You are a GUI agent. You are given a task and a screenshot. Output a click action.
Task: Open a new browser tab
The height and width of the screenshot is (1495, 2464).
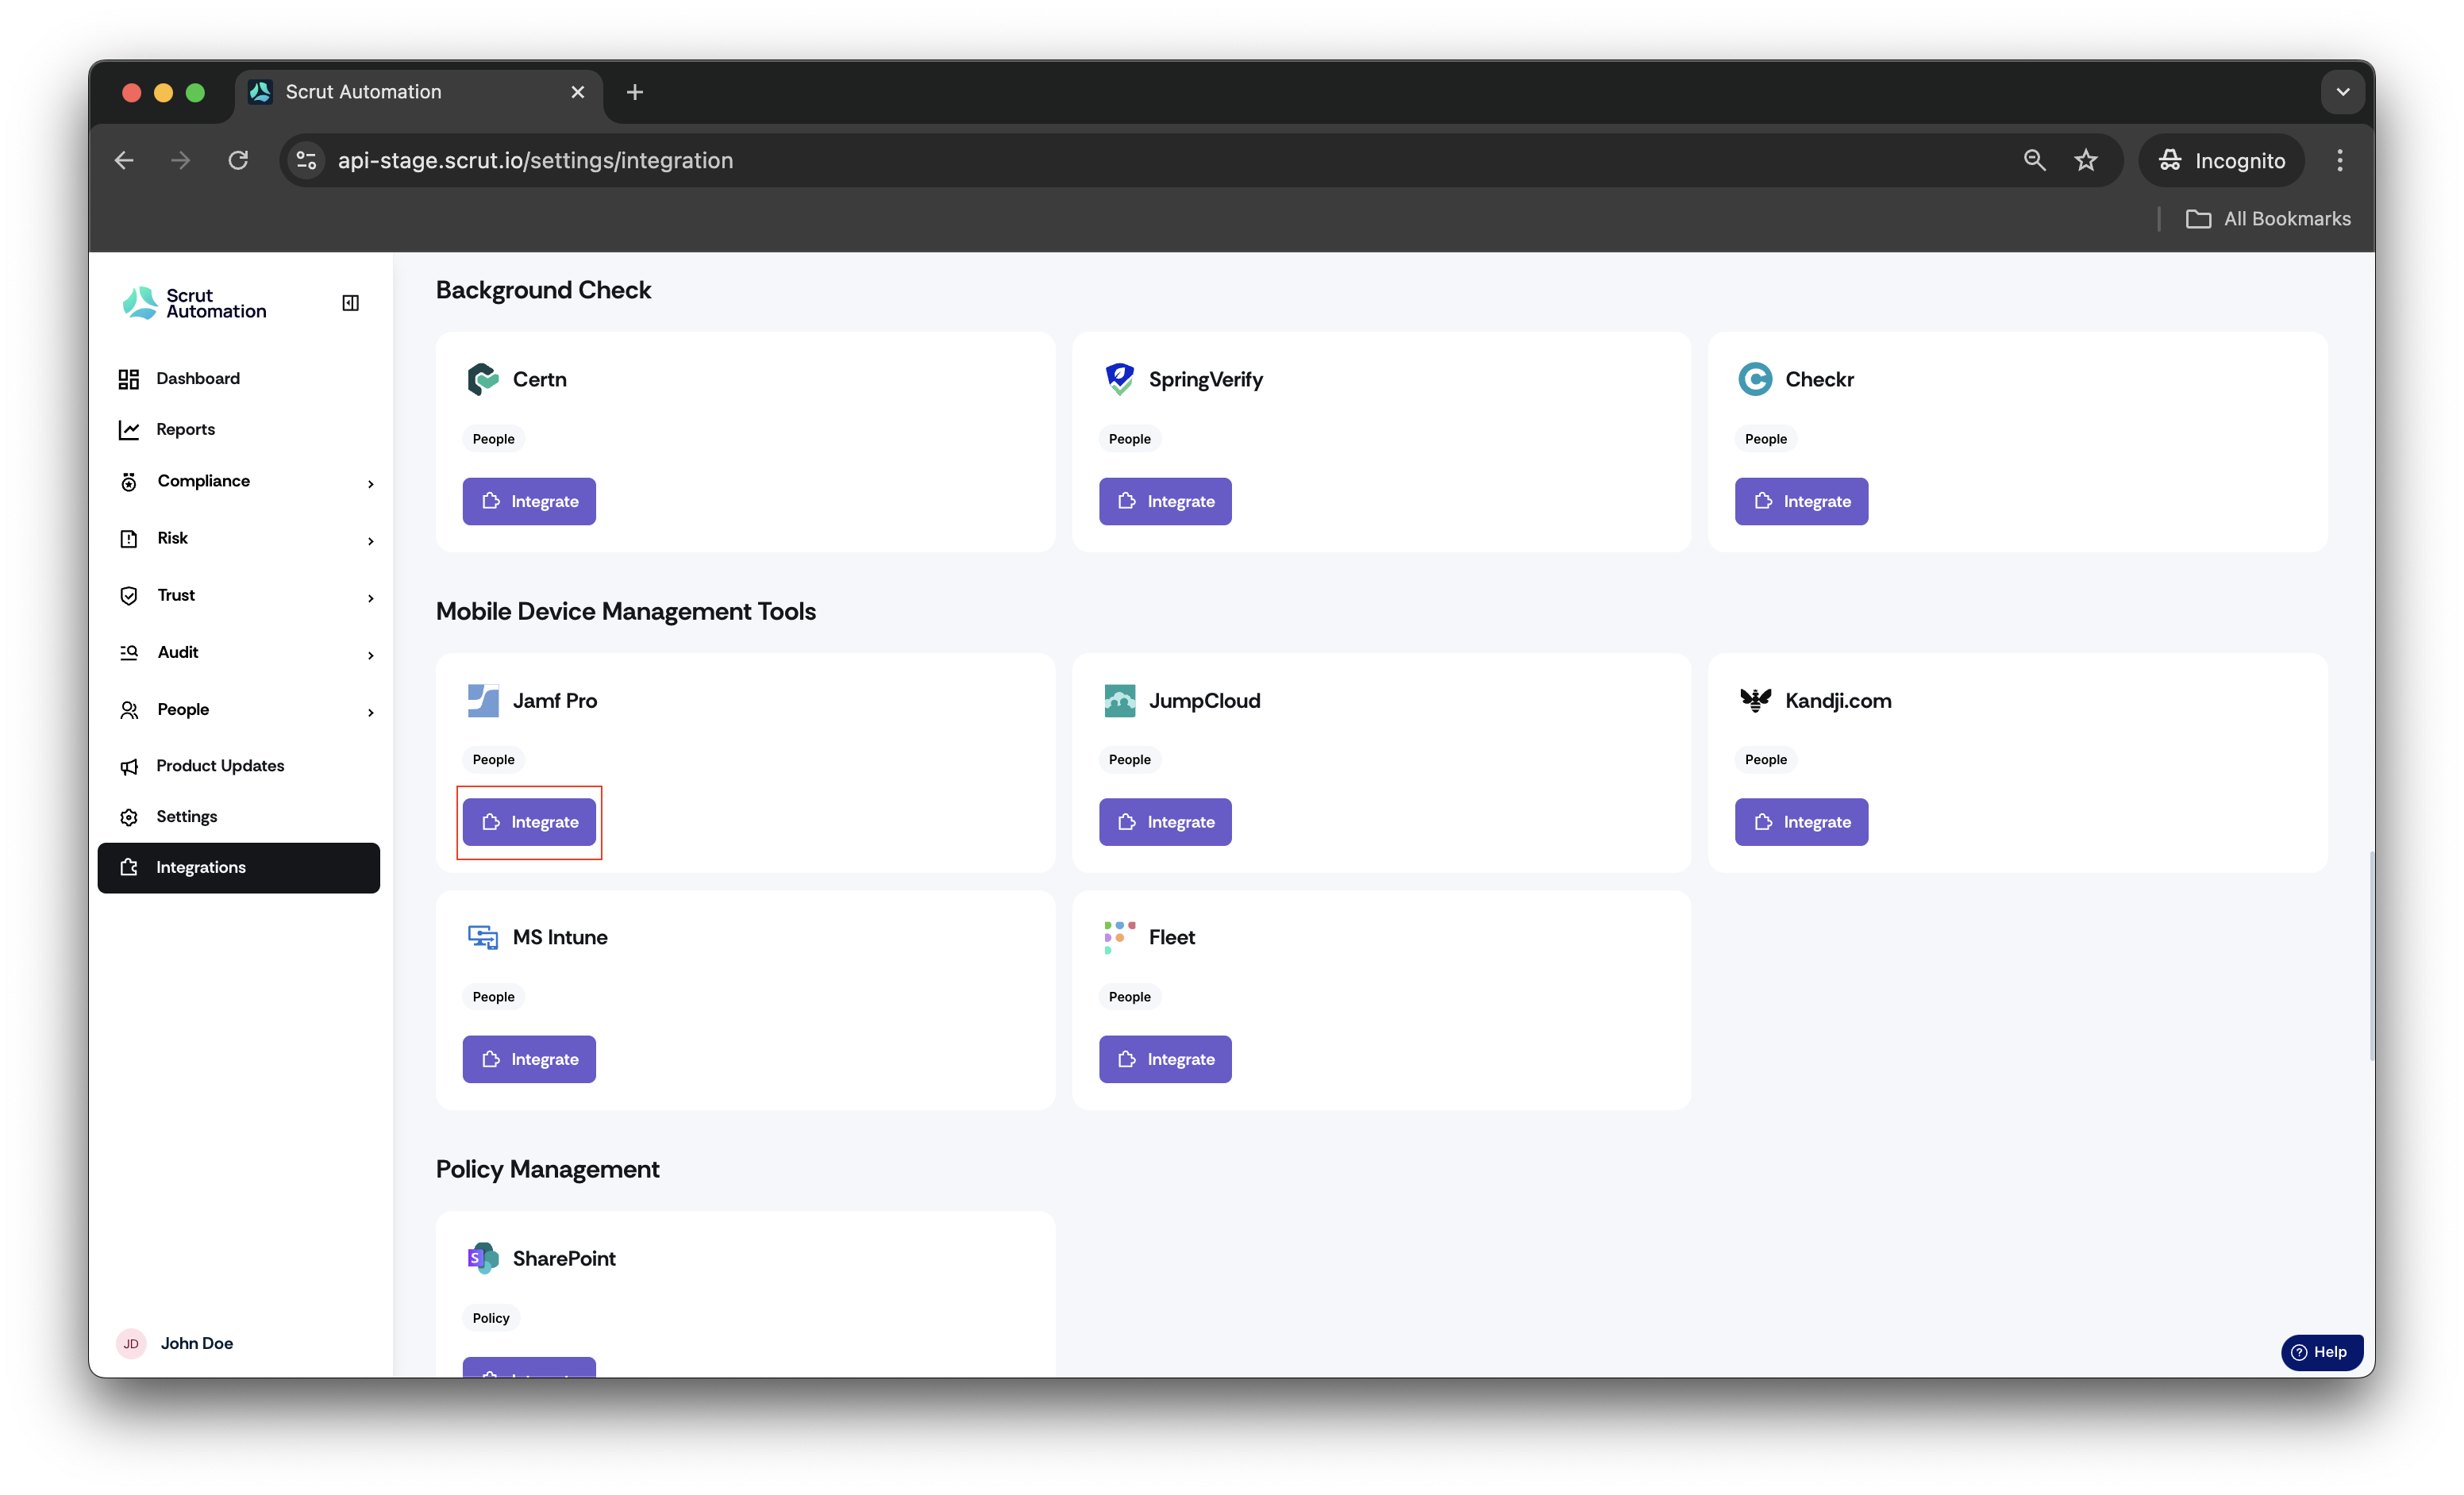coord(635,92)
